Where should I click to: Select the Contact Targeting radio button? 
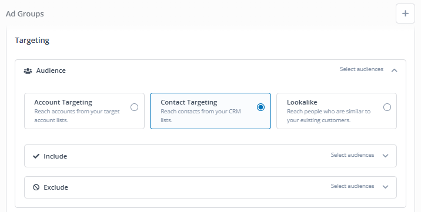(x=260, y=107)
